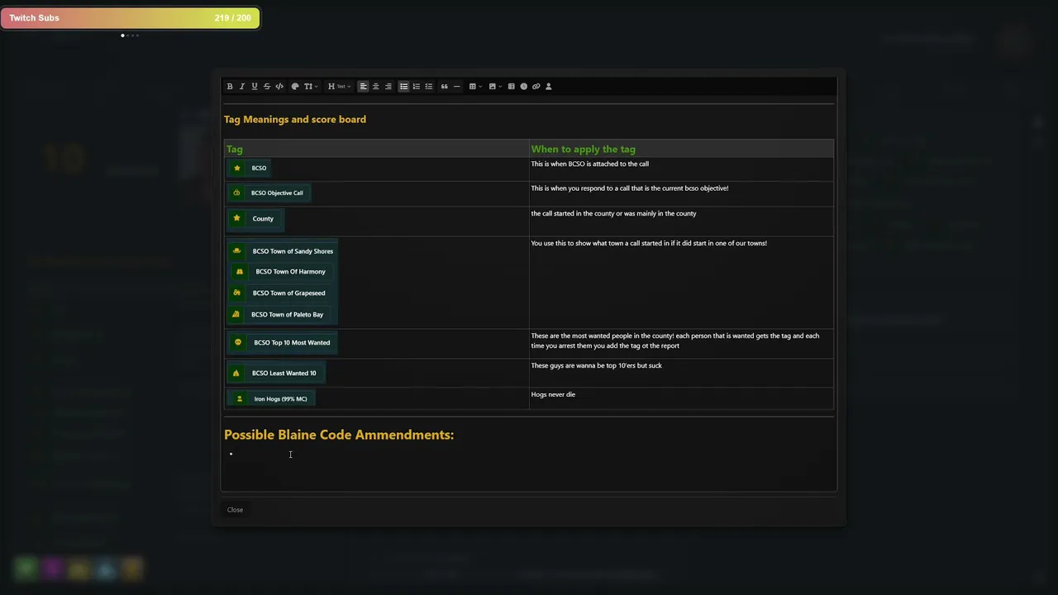Click the Harmony tag icon

click(x=240, y=271)
